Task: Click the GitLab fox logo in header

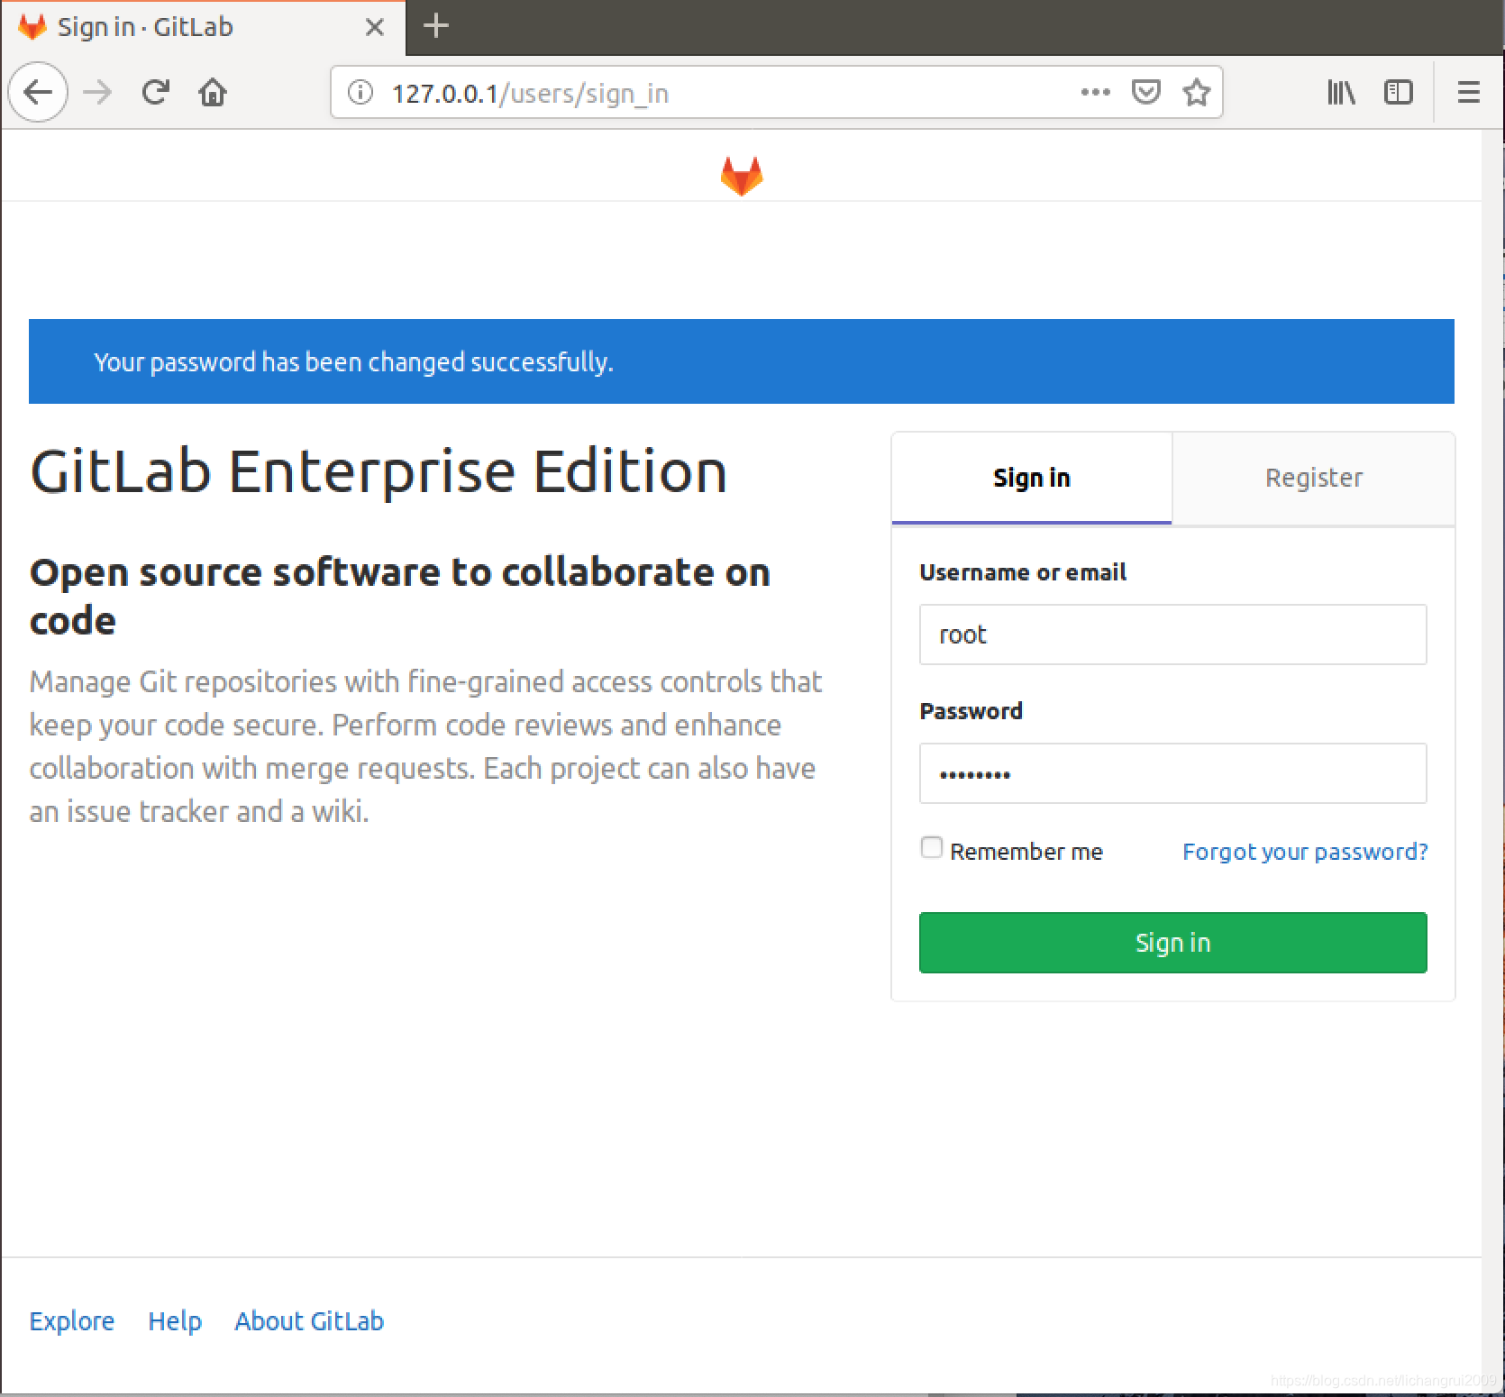Action: (742, 176)
